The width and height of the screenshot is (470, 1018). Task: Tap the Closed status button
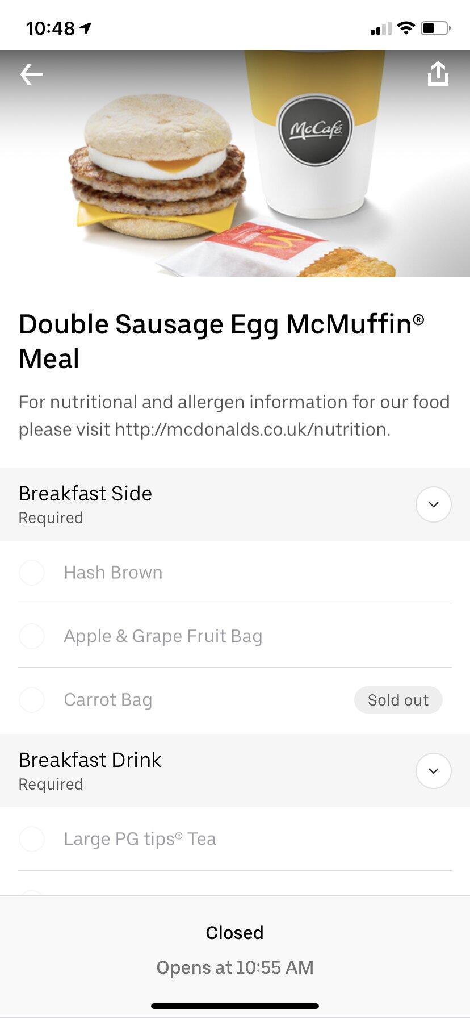tap(234, 933)
